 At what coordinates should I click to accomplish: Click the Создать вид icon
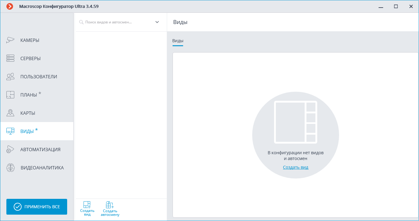(87, 205)
